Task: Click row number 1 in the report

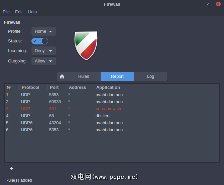Action: 7,95
